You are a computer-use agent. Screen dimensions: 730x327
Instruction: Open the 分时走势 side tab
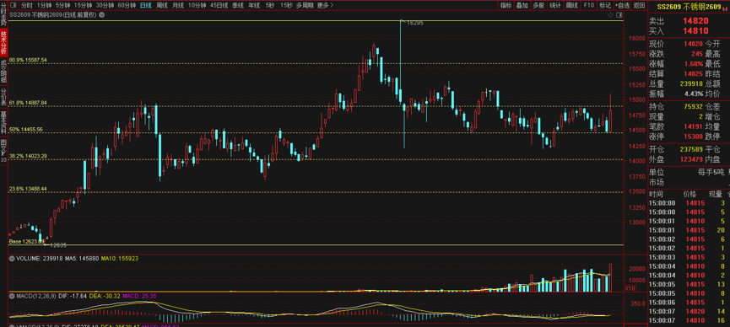click(x=3, y=14)
